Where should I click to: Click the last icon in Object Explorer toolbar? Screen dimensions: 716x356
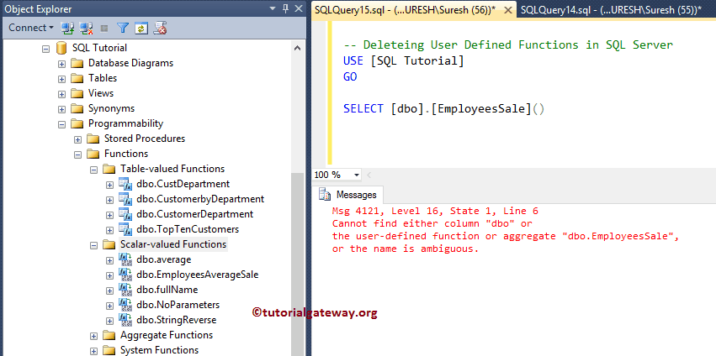coord(160,29)
